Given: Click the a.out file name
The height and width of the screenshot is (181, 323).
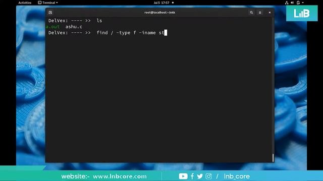Looking at the screenshot, I should pyautogui.click(x=52, y=27).
